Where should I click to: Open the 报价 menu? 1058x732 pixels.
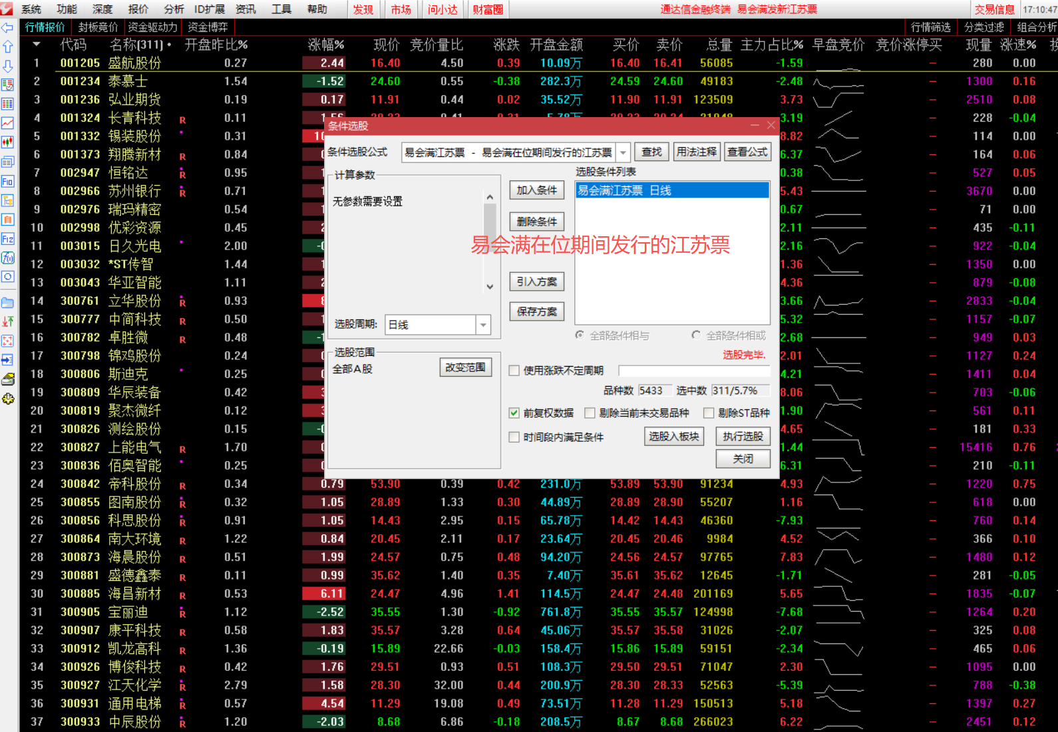[x=138, y=9]
